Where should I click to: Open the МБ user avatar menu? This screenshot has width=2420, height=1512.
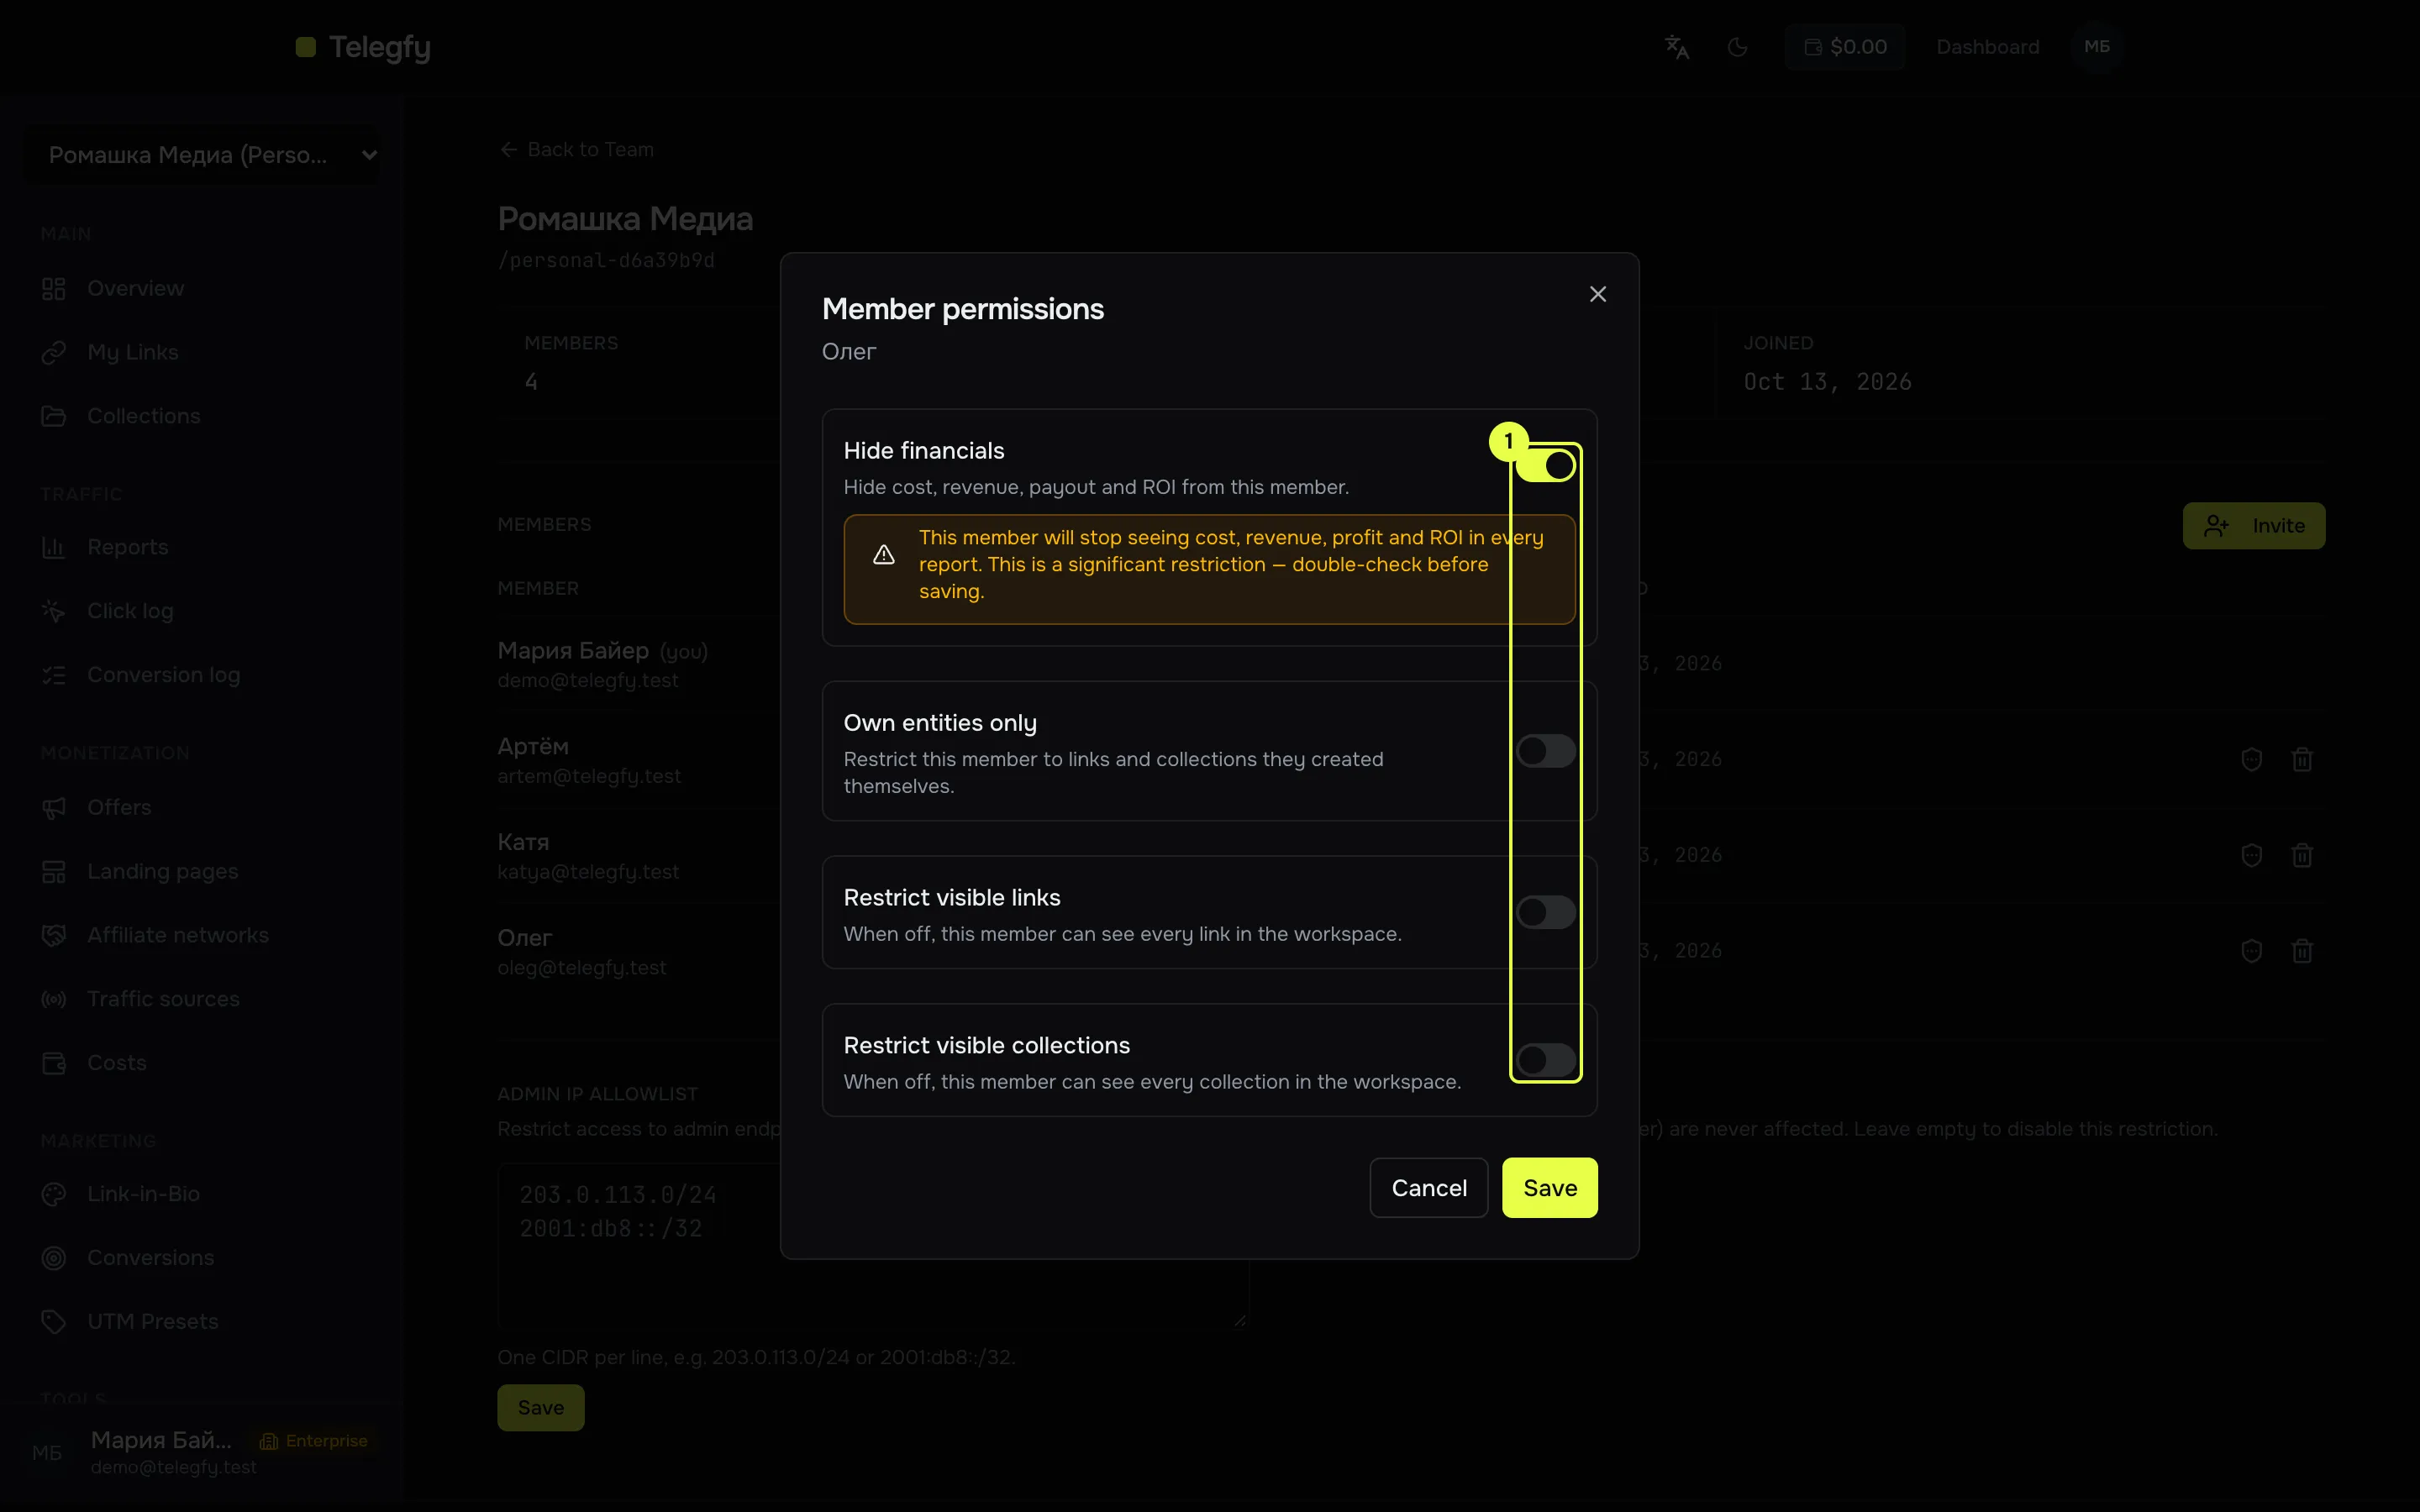[x=2097, y=47]
